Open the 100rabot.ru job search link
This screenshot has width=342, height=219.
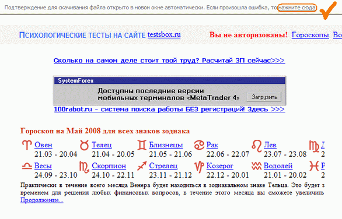click(169, 109)
